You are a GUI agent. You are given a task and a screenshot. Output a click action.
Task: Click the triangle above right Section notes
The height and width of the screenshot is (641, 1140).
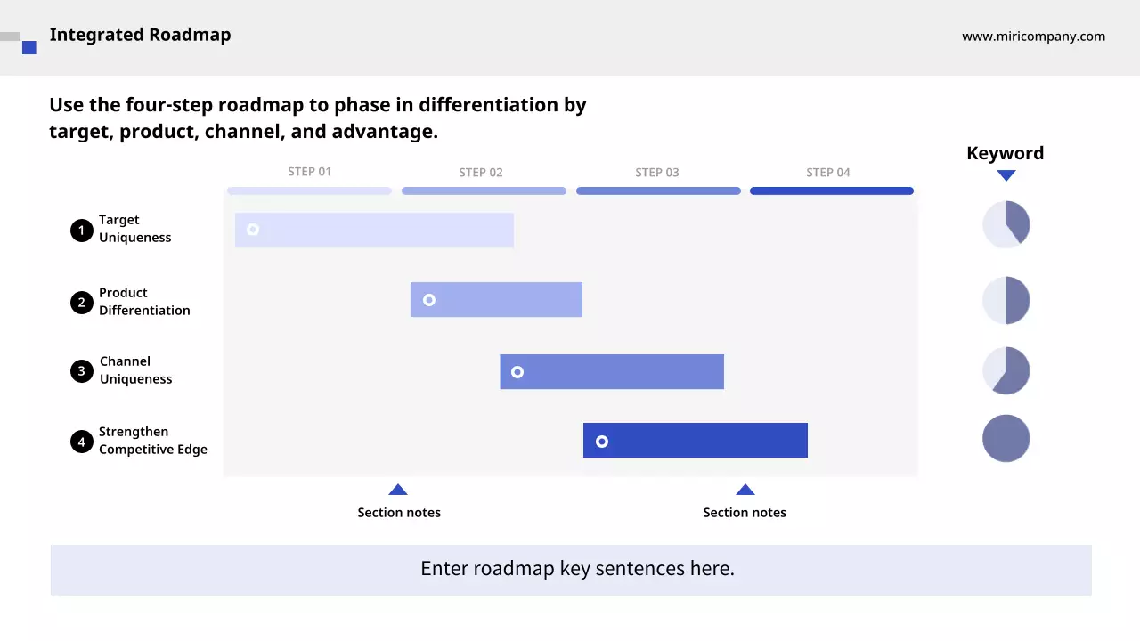point(745,490)
